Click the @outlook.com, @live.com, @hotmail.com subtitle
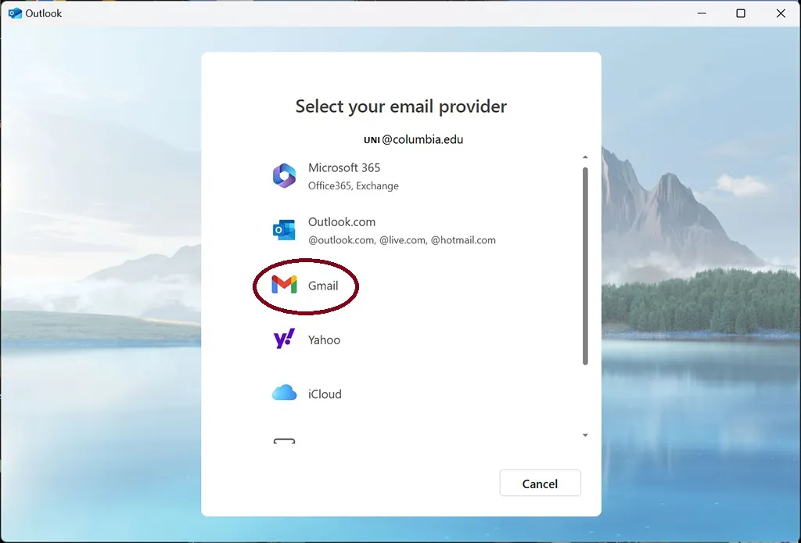Screen dimensions: 801x543 point(401,240)
